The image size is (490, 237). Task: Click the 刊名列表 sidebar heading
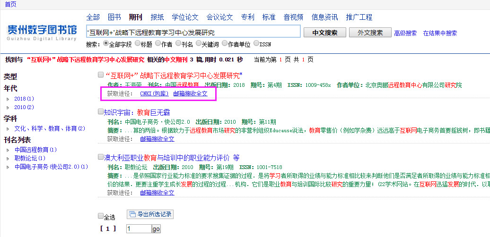coord(17,140)
